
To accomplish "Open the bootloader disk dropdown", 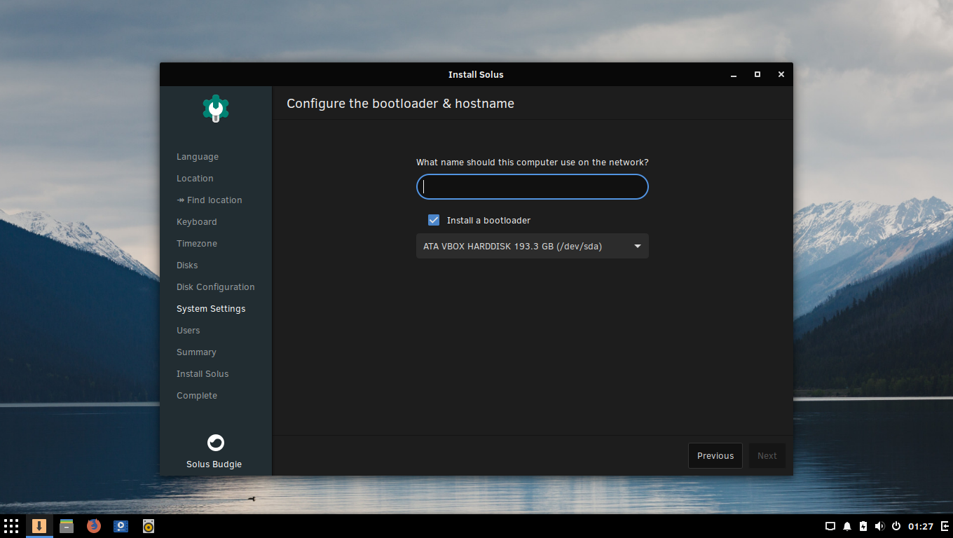I will [533, 246].
